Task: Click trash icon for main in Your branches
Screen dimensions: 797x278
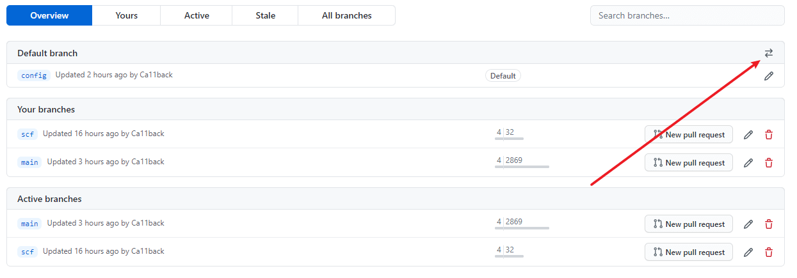Action: click(x=768, y=163)
